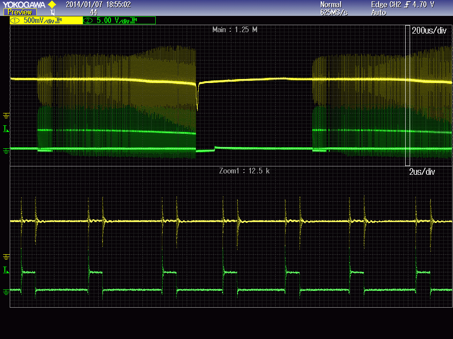Click the YOKOGAWA logo text
The image size is (453, 339).
click(24, 4)
